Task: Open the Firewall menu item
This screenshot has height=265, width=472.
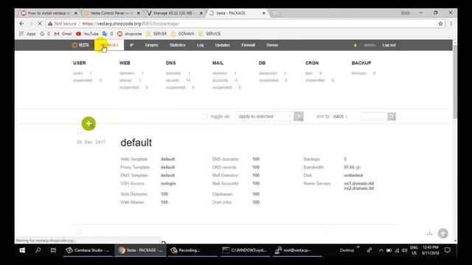Action: 248,45
